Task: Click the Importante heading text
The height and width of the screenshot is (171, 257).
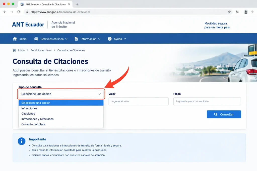Action: tap(38, 139)
